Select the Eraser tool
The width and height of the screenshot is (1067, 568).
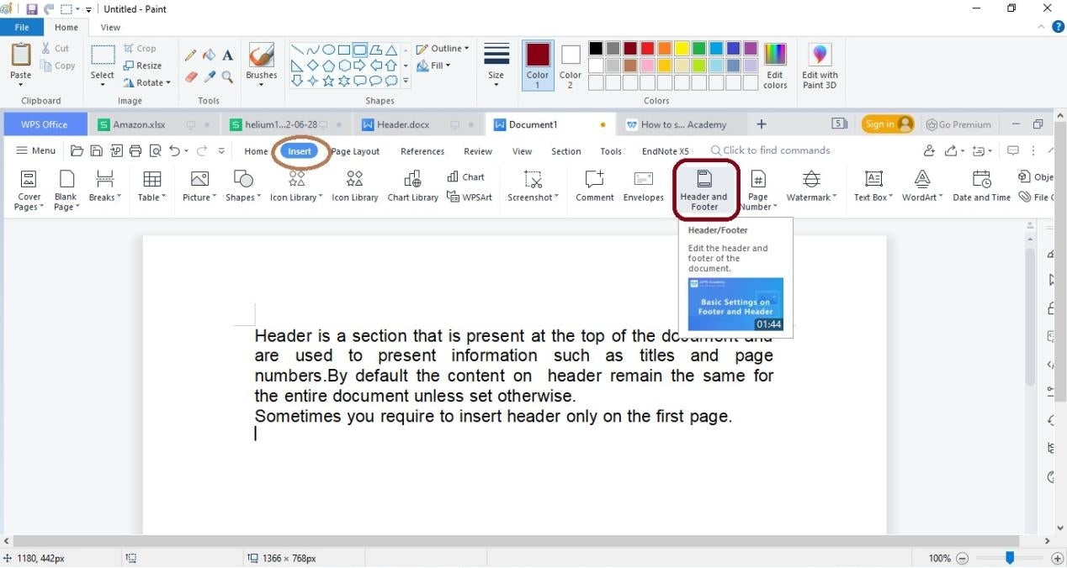(x=190, y=77)
